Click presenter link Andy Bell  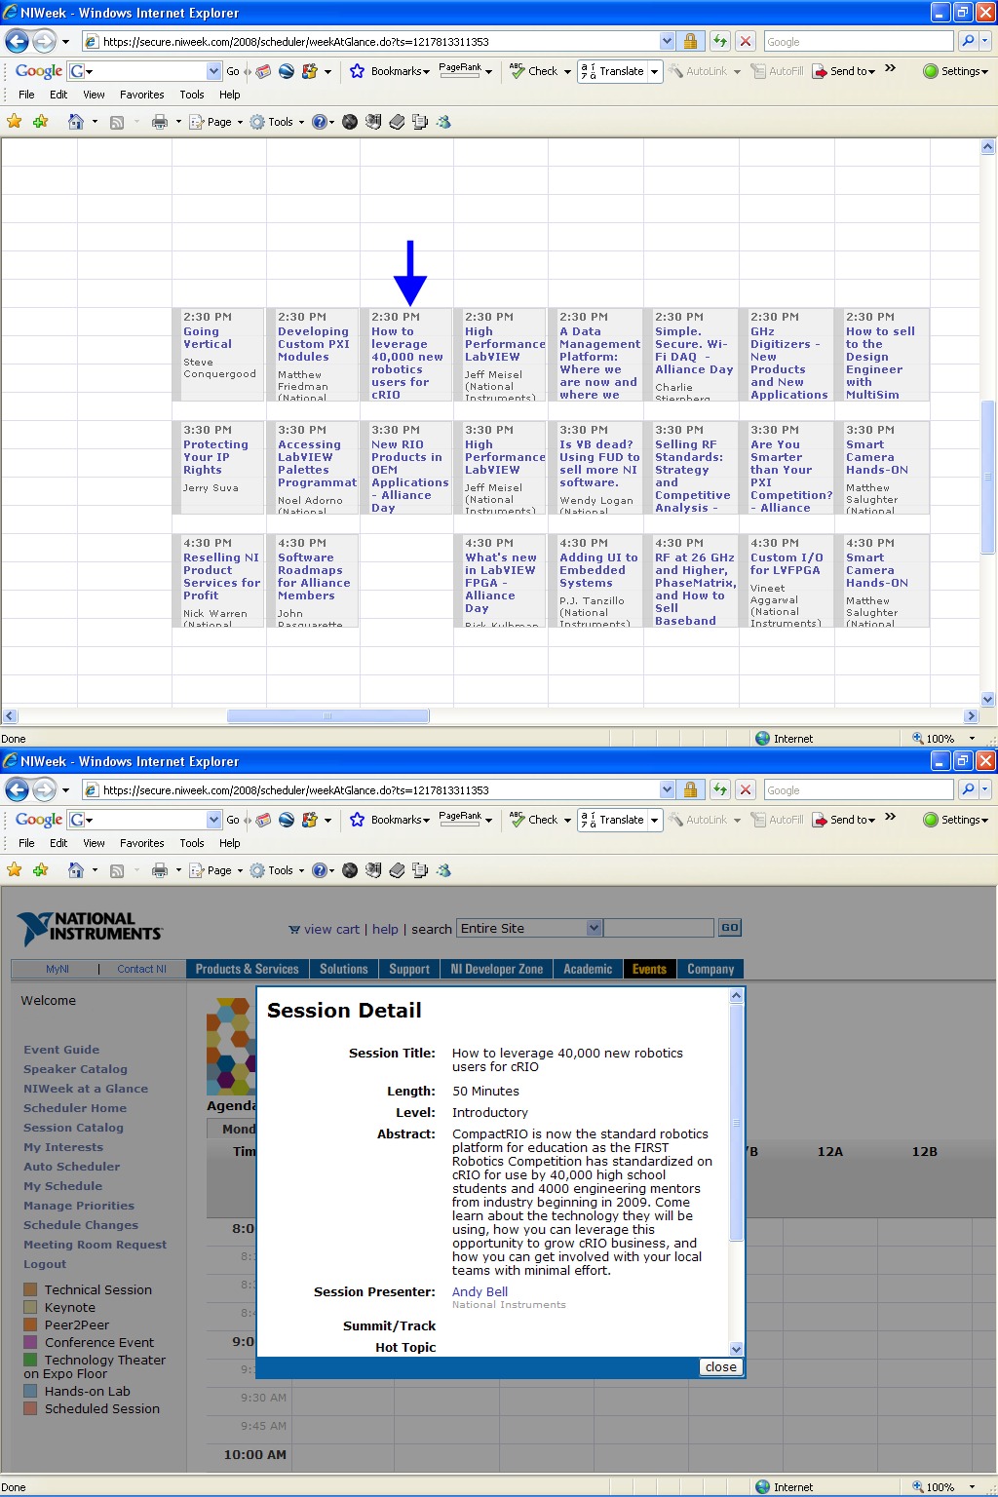pos(480,1291)
